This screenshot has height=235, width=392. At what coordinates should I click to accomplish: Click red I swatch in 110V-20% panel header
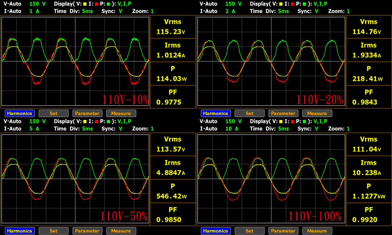click(293, 4)
